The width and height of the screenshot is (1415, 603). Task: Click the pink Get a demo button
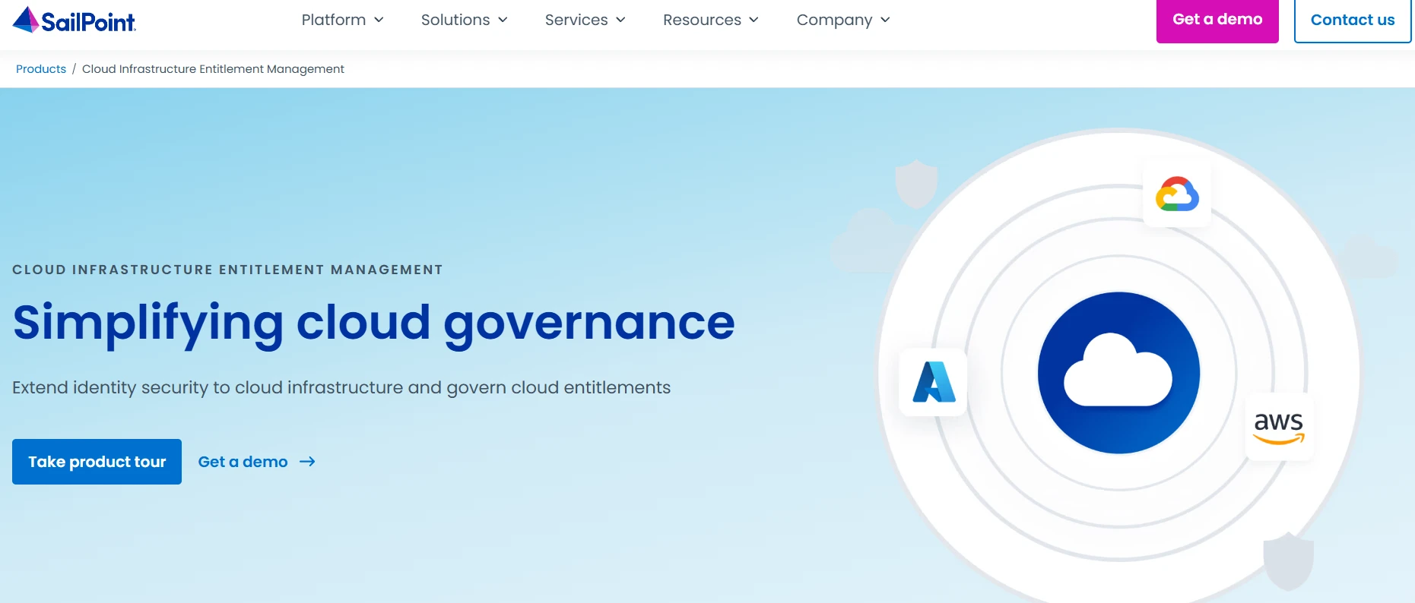(x=1217, y=21)
